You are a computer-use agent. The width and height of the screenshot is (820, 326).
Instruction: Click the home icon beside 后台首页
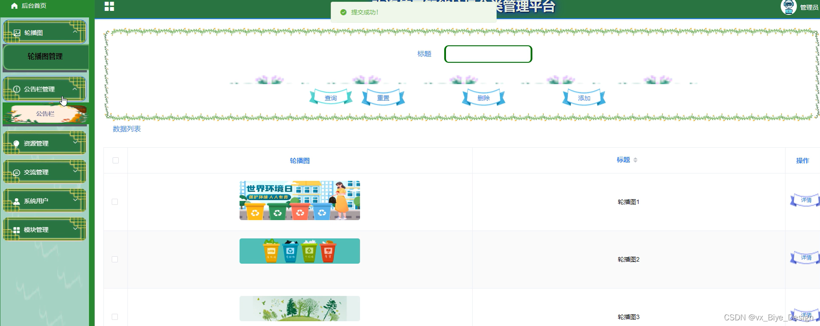tap(14, 6)
